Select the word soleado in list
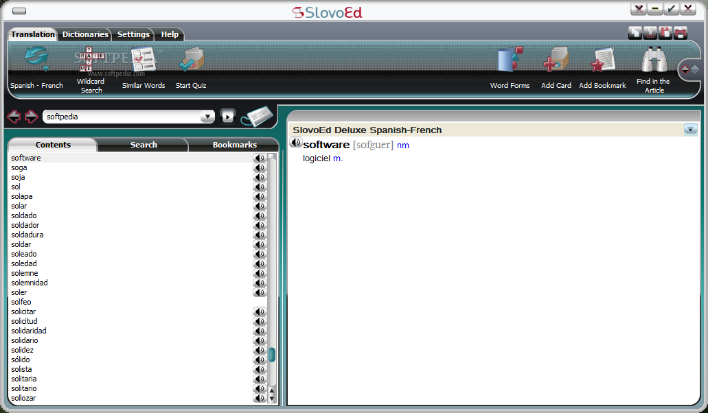 coord(24,254)
